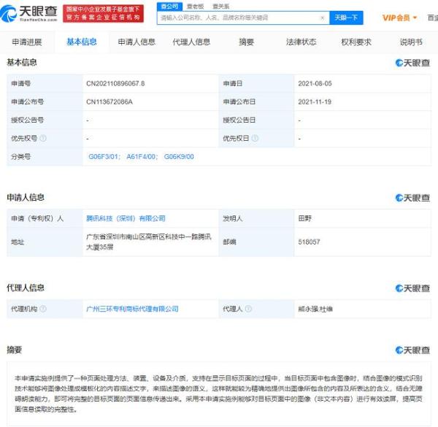
Task: Open the 申请人信息 tab
Action: point(137,42)
